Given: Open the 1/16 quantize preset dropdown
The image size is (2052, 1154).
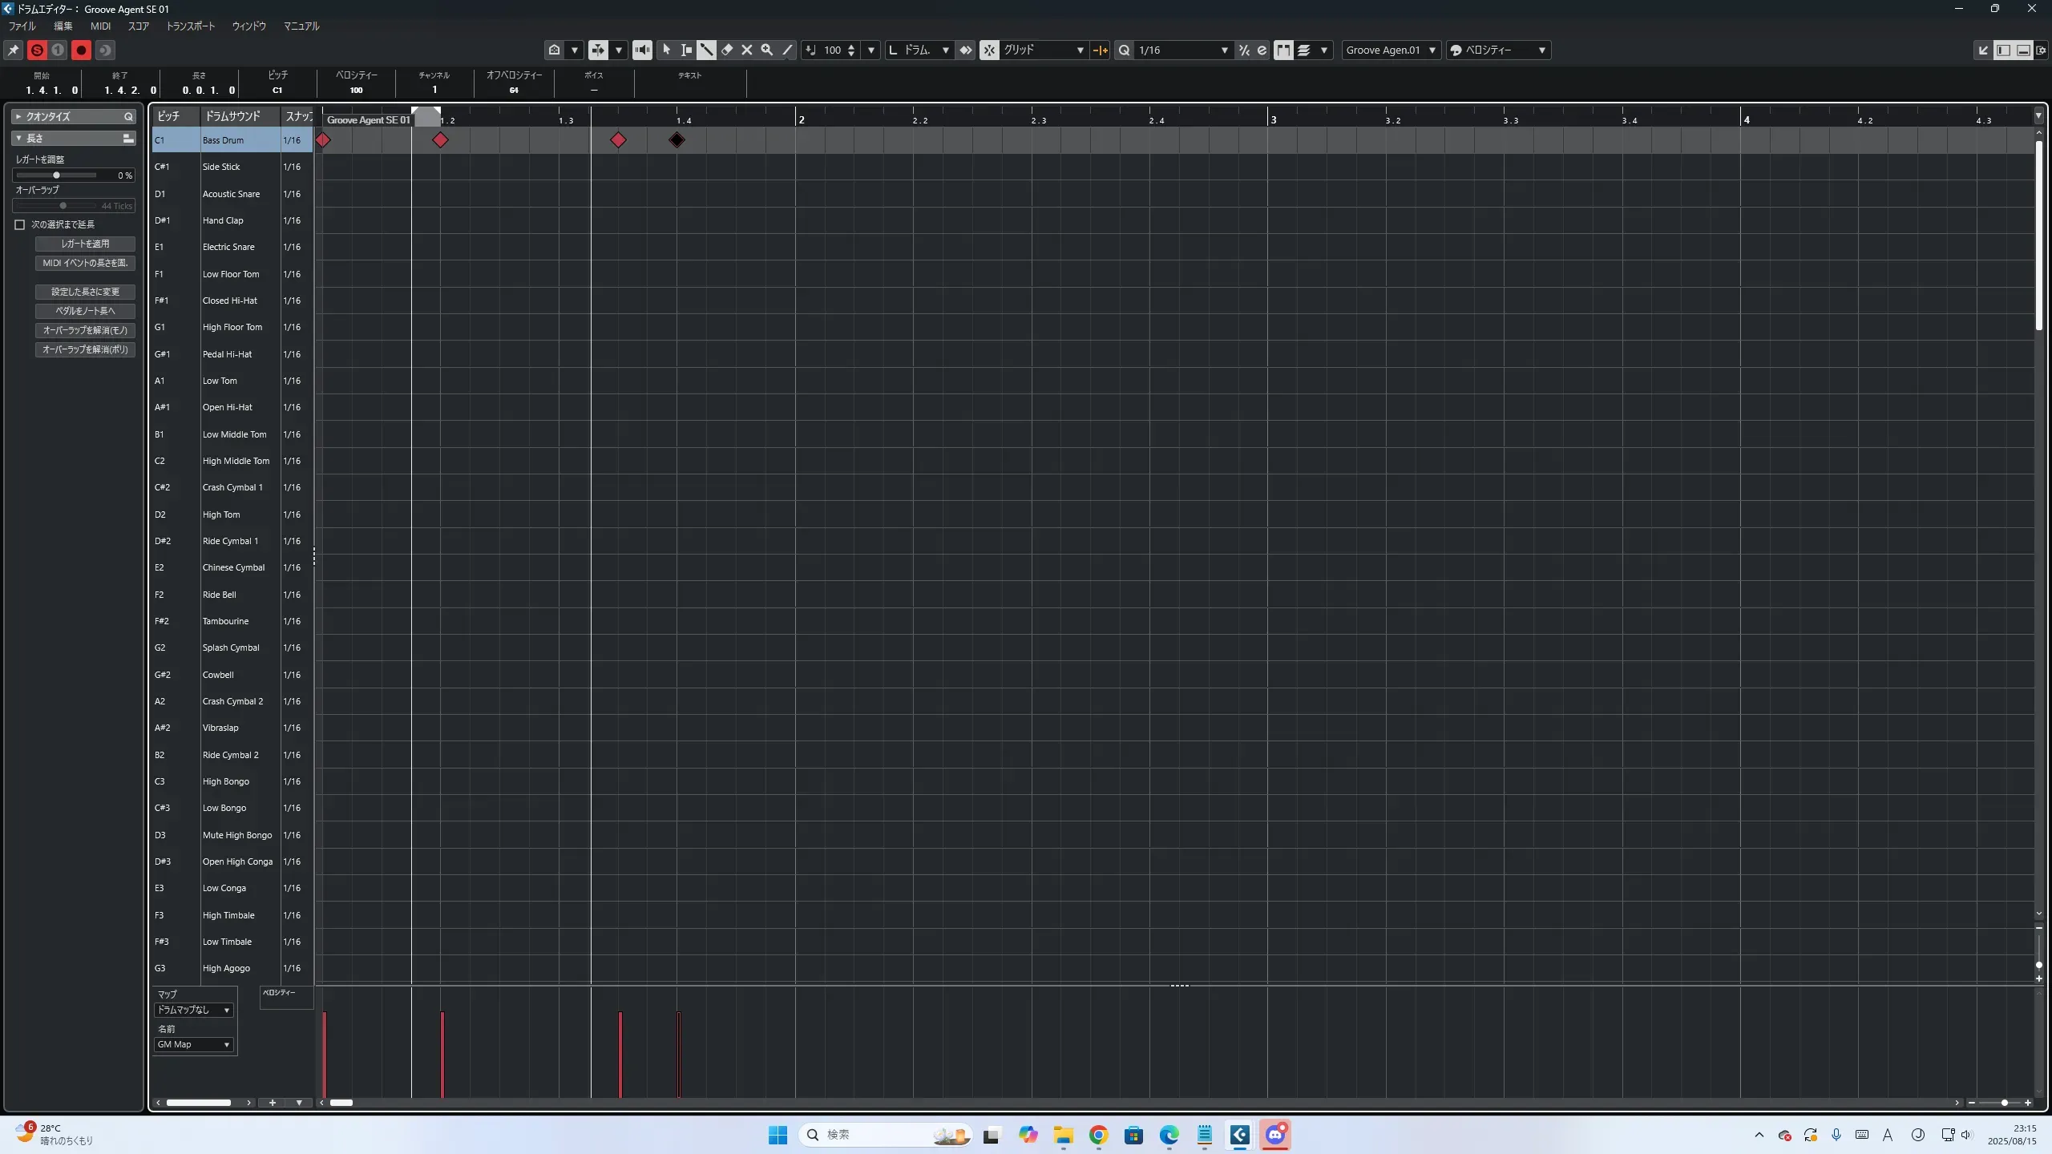Looking at the screenshot, I should pos(1223,50).
